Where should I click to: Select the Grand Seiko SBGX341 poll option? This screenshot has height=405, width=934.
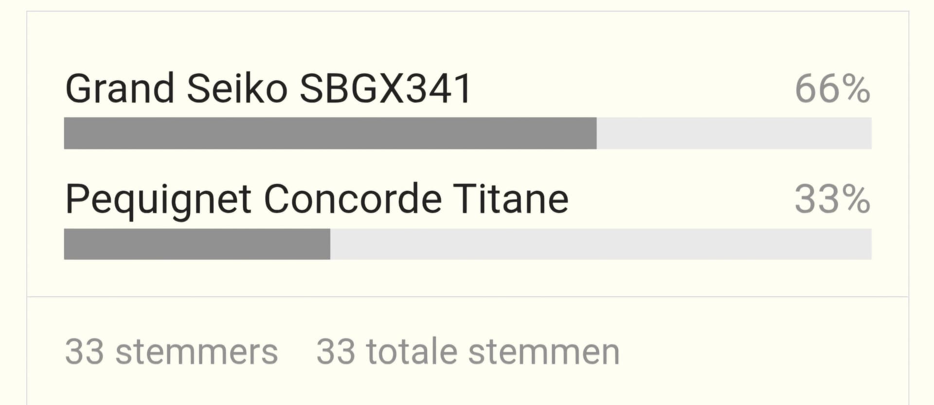pos(268,88)
